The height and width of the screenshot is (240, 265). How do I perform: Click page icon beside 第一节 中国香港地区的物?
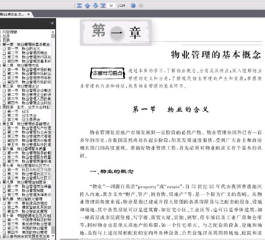tap(4, 220)
